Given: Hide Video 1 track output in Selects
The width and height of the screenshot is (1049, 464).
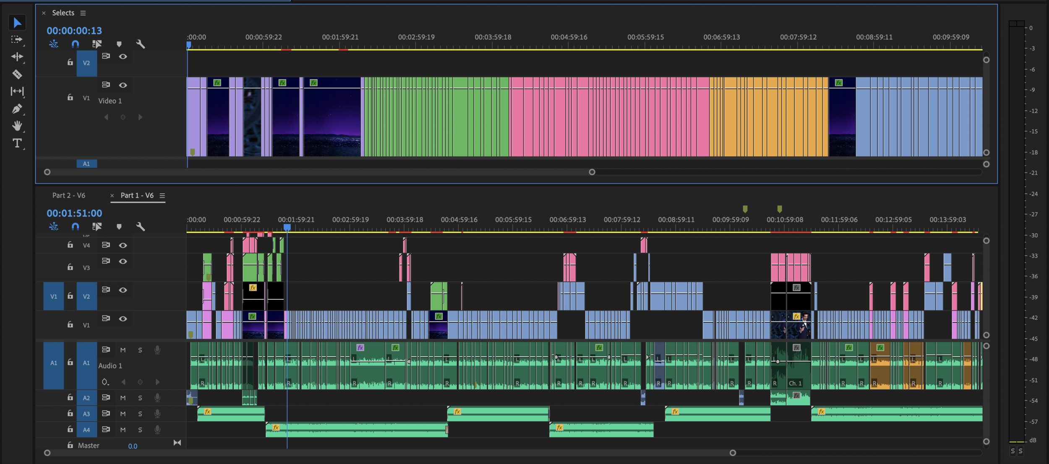Looking at the screenshot, I should 123,85.
